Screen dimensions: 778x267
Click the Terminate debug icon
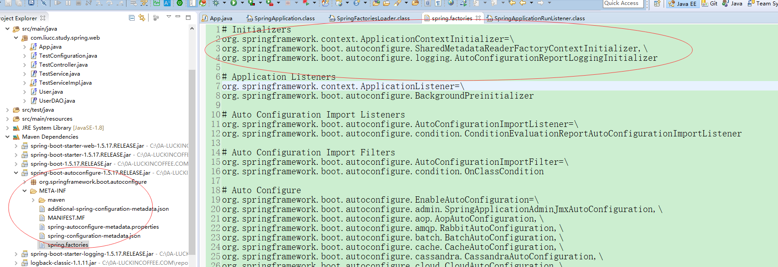pos(78,3)
